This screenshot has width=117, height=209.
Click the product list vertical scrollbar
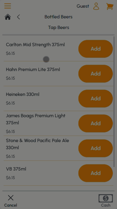click(x=114, y=102)
